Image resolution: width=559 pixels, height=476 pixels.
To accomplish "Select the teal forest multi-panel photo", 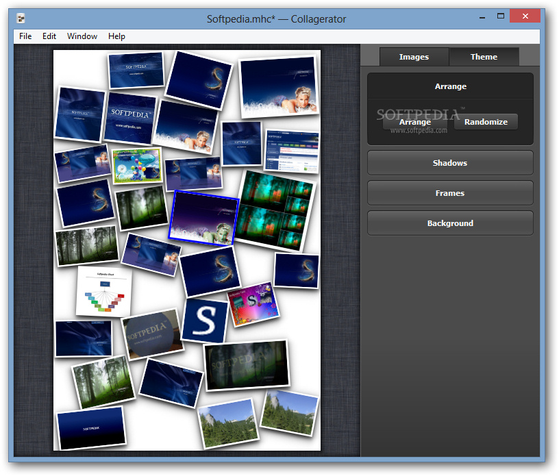I will coord(275,211).
